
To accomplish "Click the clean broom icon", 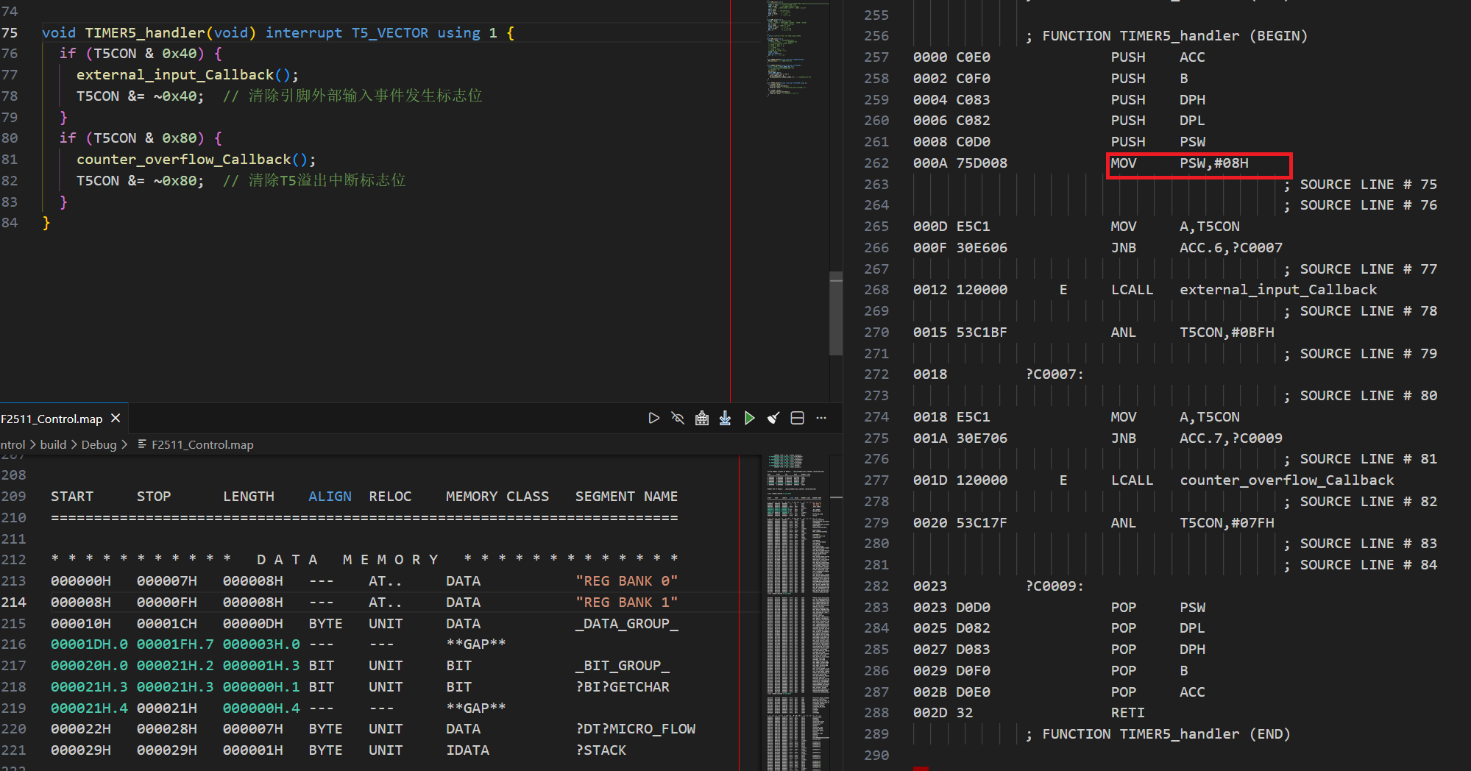I will [x=773, y=419].
